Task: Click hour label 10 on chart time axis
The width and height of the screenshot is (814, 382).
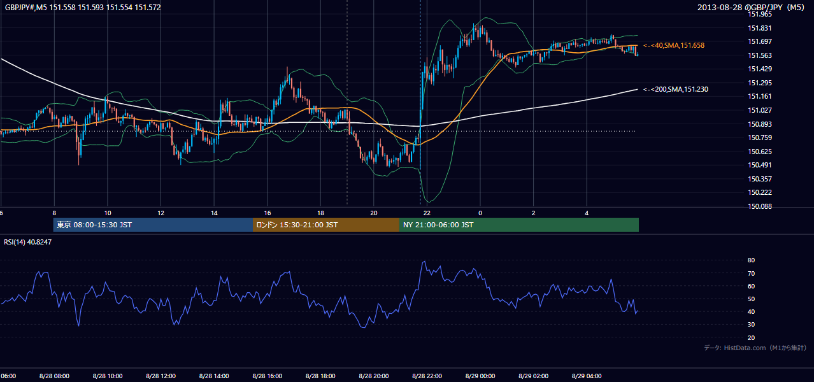Action: pos(108,213)
